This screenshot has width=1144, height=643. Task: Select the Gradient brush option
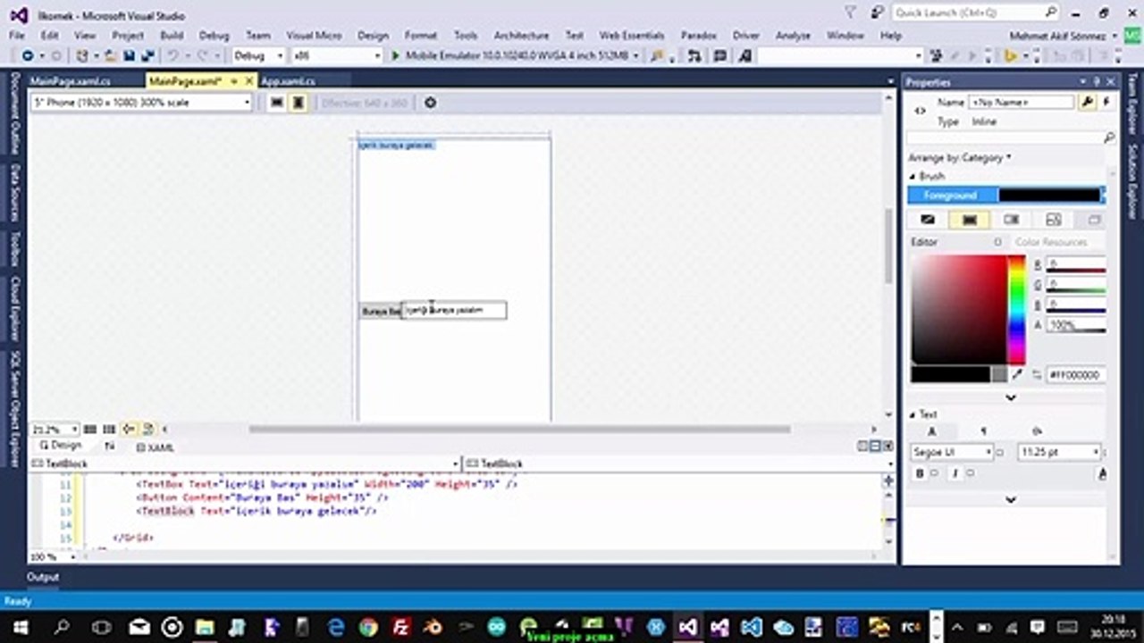click(x=1012, y=220)
